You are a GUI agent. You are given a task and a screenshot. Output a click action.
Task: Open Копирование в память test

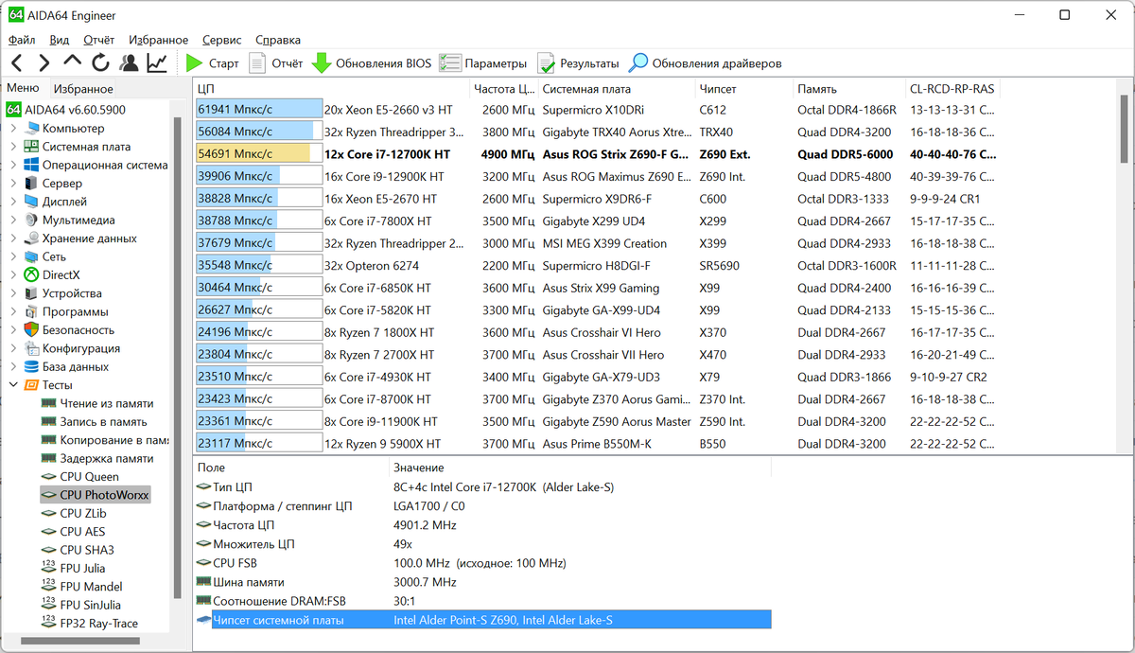click(105, 440)
